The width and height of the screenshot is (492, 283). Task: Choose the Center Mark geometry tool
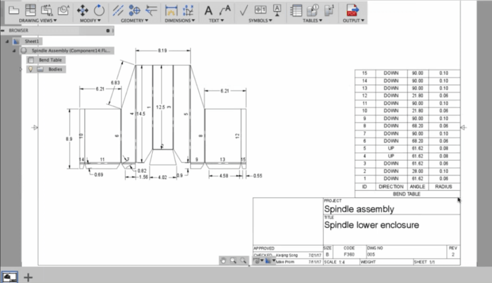135,10
